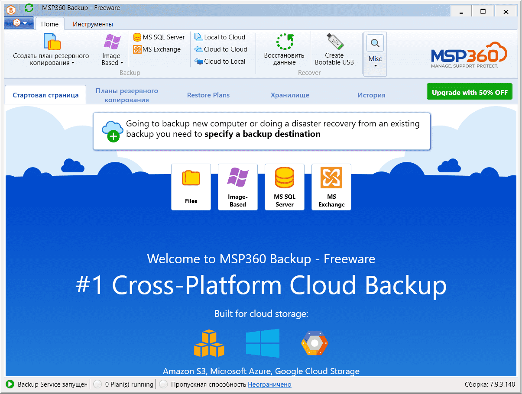Click the MS Exchange backup tile
Screen dimensions: 522x394
331,187
